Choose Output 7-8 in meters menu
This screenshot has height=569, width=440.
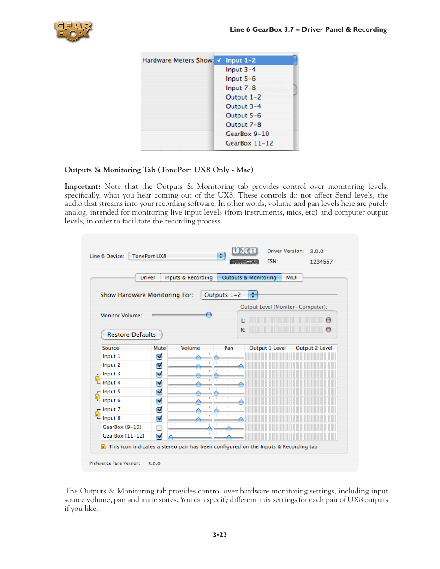(x=254, y=125)
